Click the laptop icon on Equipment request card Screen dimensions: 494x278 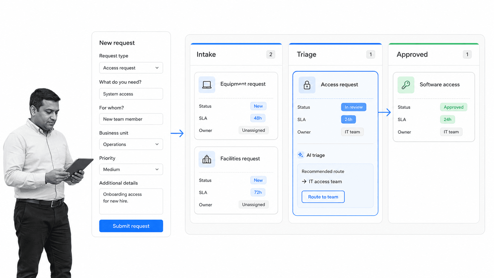click(x=207, y=85)
